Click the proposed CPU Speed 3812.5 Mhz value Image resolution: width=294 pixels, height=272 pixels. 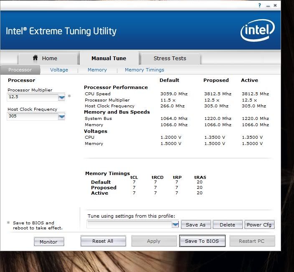[x=218, y=94]
